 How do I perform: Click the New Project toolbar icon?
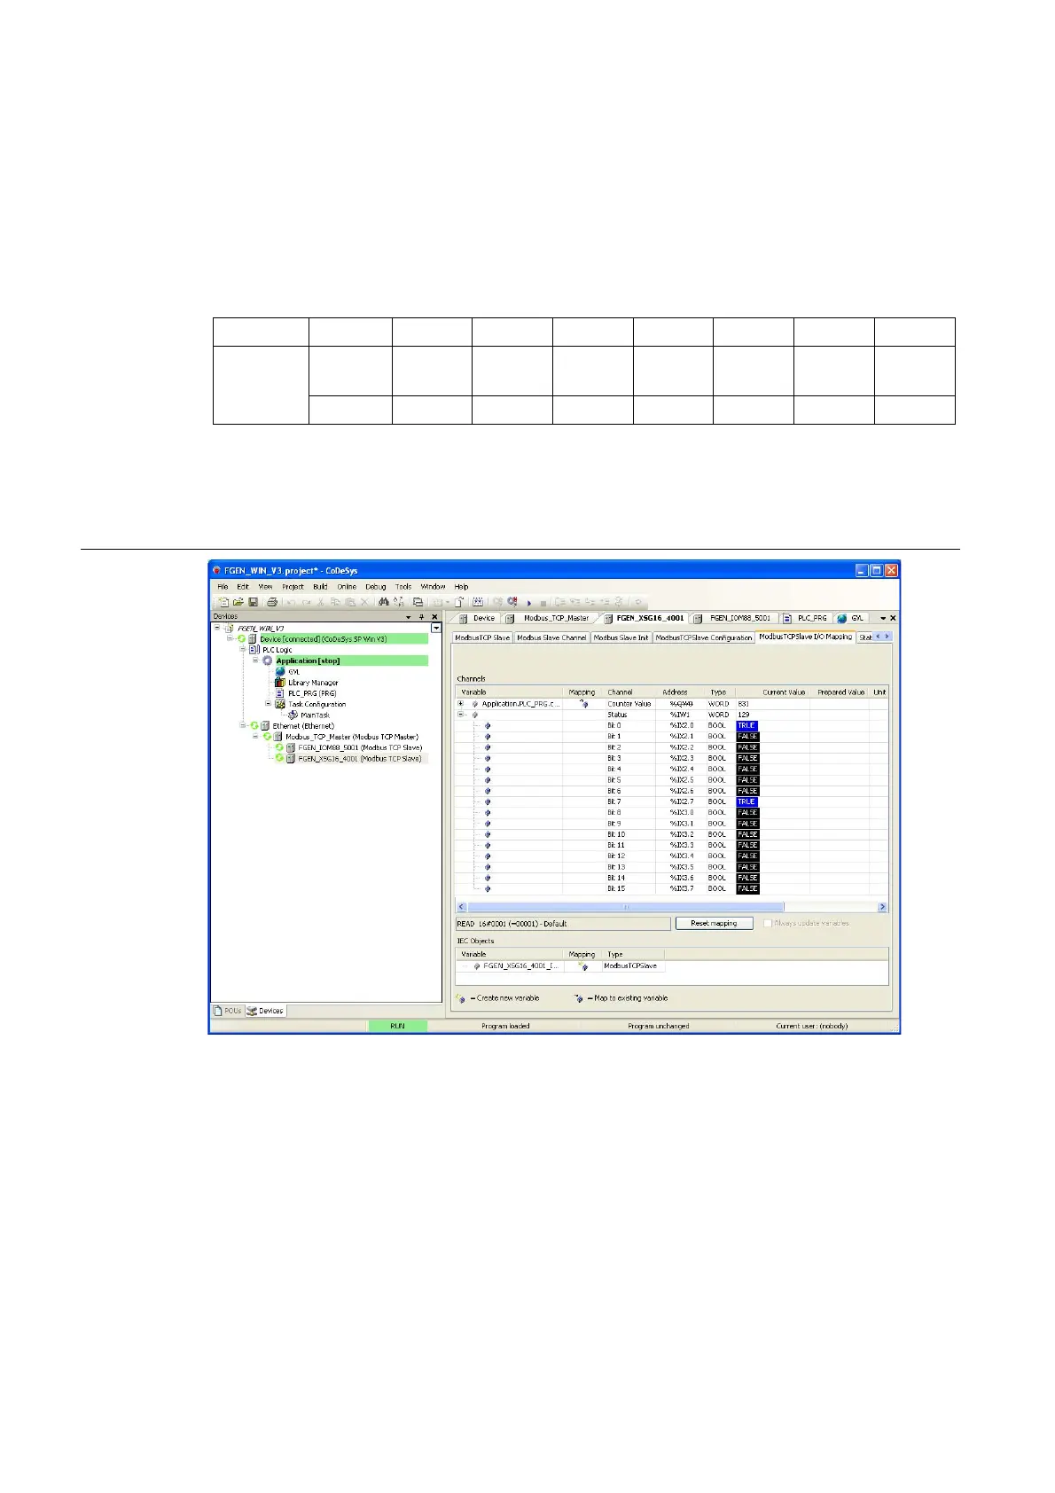tap(224, 602)
